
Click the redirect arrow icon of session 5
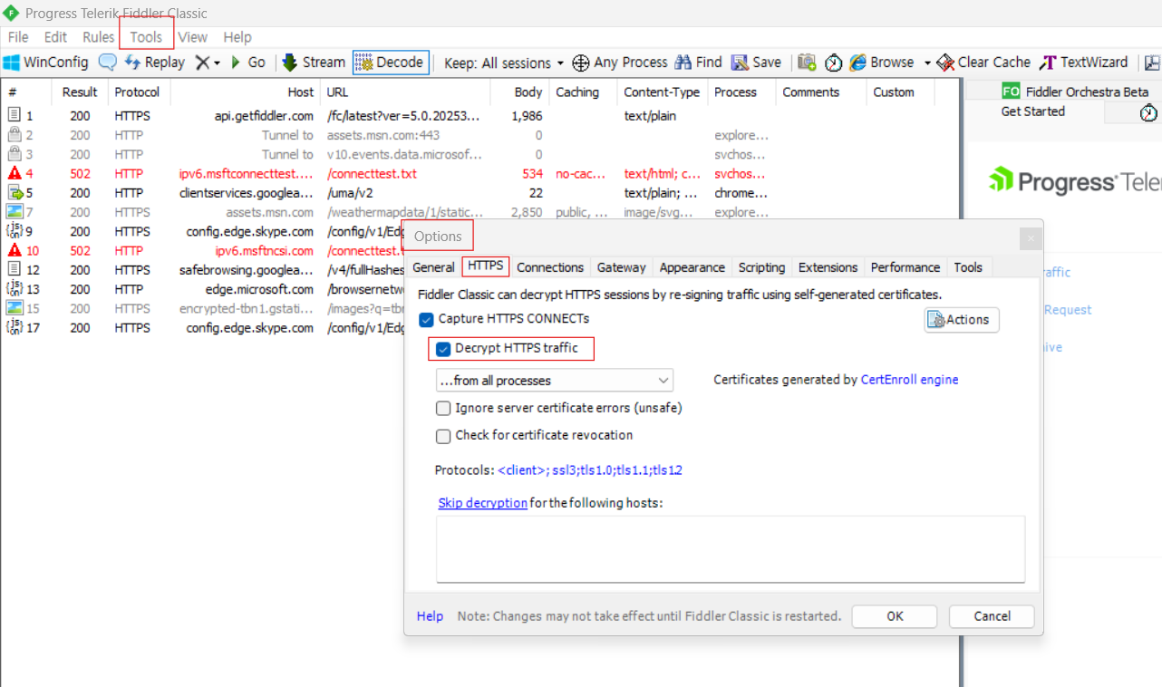pos(15,193)
